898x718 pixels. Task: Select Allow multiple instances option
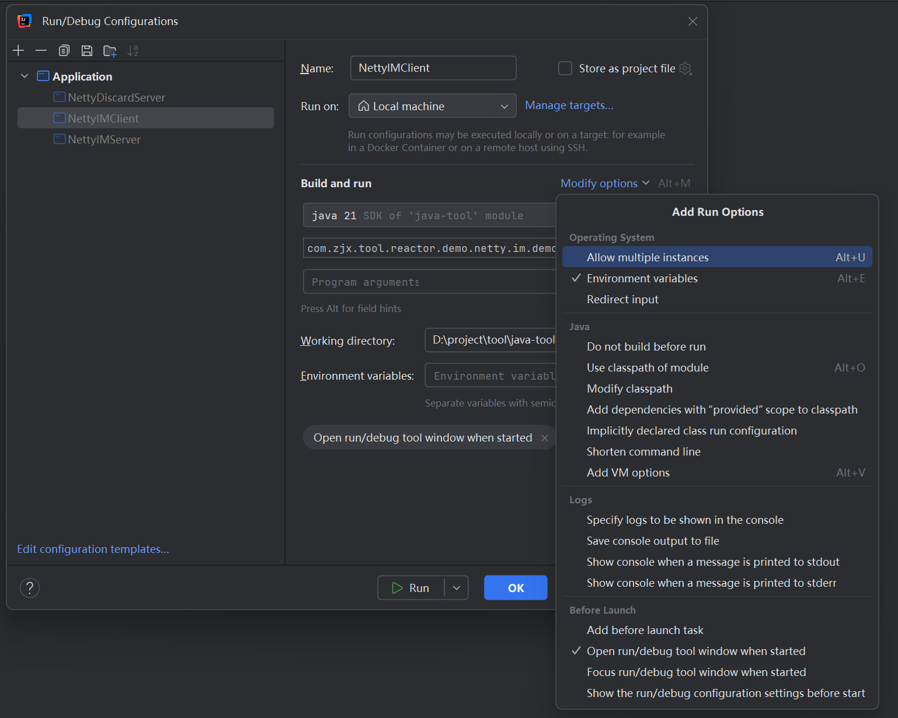coord(647,257)
